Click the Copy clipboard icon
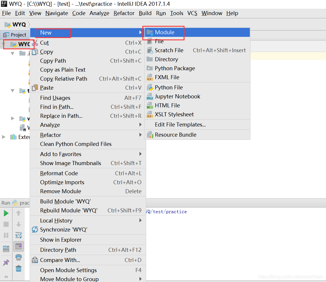 (x=35, y=52)
